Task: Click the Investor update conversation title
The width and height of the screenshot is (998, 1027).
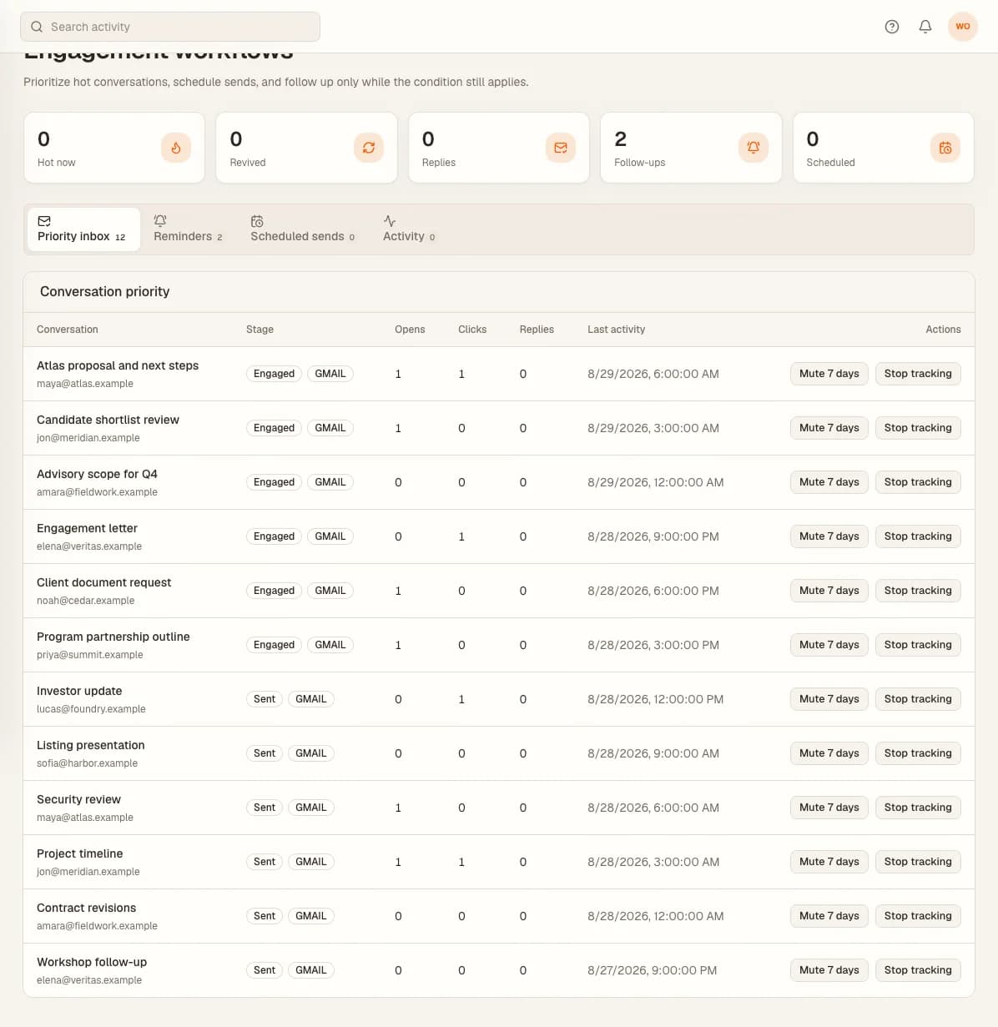Action: 79,691
